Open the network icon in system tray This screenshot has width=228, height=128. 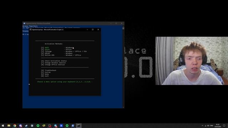pos(206,126)
